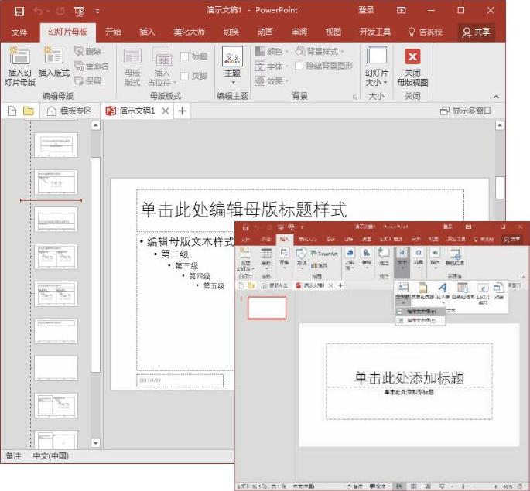530x491 pixels.
Task: Click 删除 in the 编辑母版 group
Action: pos(88,51)
